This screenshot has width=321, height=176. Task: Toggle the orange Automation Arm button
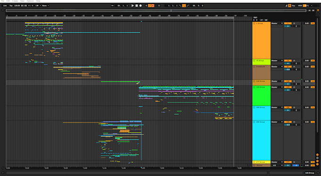click(x=150, y=6)
